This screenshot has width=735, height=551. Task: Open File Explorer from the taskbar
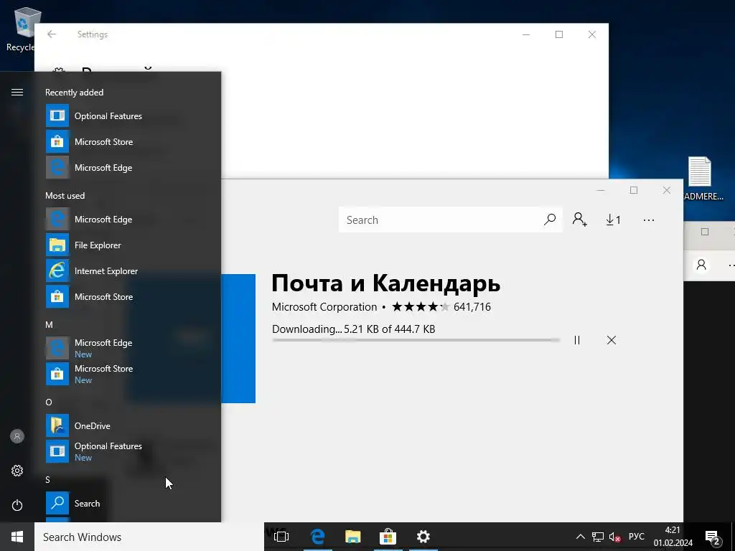pyautogui.click(x=352, y=537)
